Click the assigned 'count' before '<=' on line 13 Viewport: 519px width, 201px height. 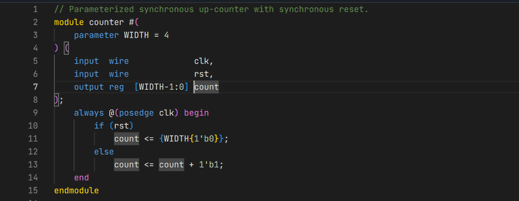[x=127, y=164]
